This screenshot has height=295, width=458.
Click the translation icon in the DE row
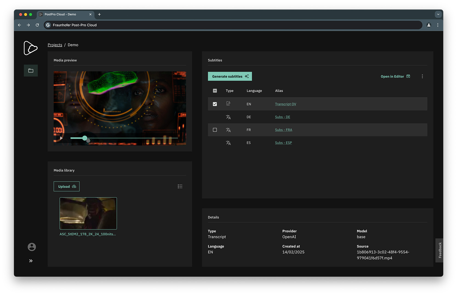pyautogui.click(x=228, y=117)
